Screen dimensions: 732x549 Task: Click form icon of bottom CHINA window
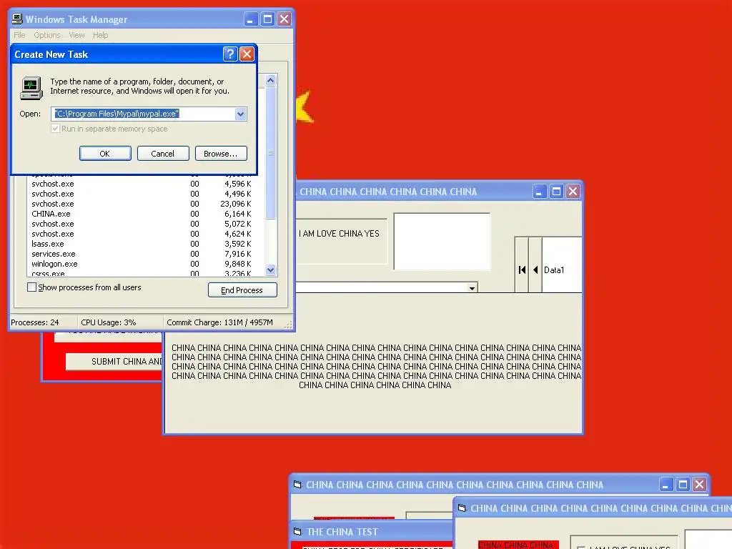coord(297,485)
